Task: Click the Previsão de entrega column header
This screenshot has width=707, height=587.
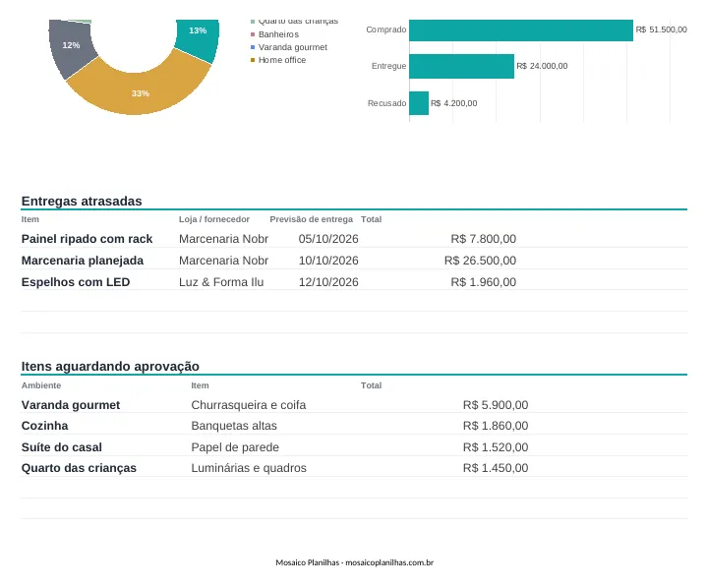Action: 311,219
